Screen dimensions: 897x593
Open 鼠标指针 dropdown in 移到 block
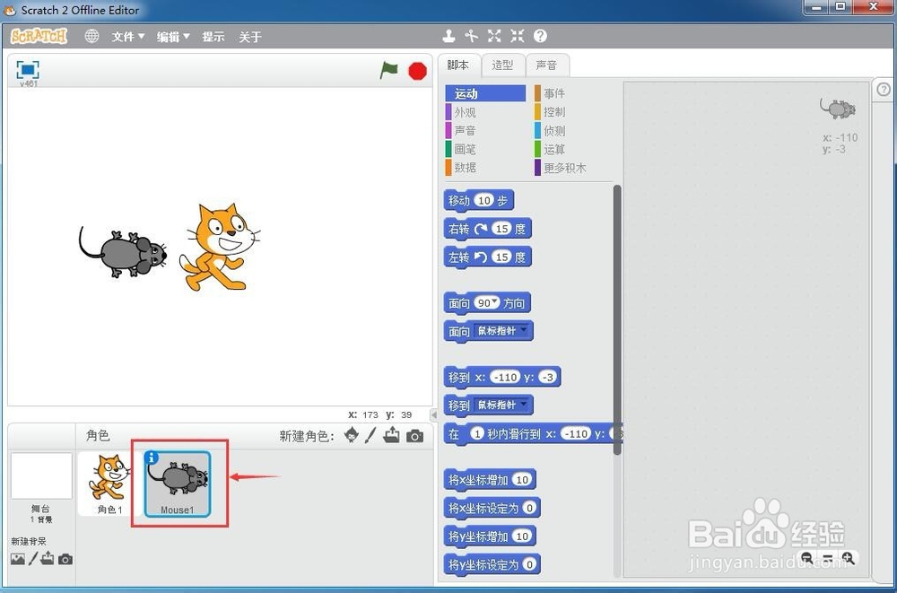[501, 406]
